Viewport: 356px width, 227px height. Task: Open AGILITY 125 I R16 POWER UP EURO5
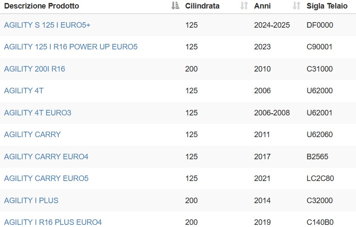pyautogui.click(x=71, y=47)
